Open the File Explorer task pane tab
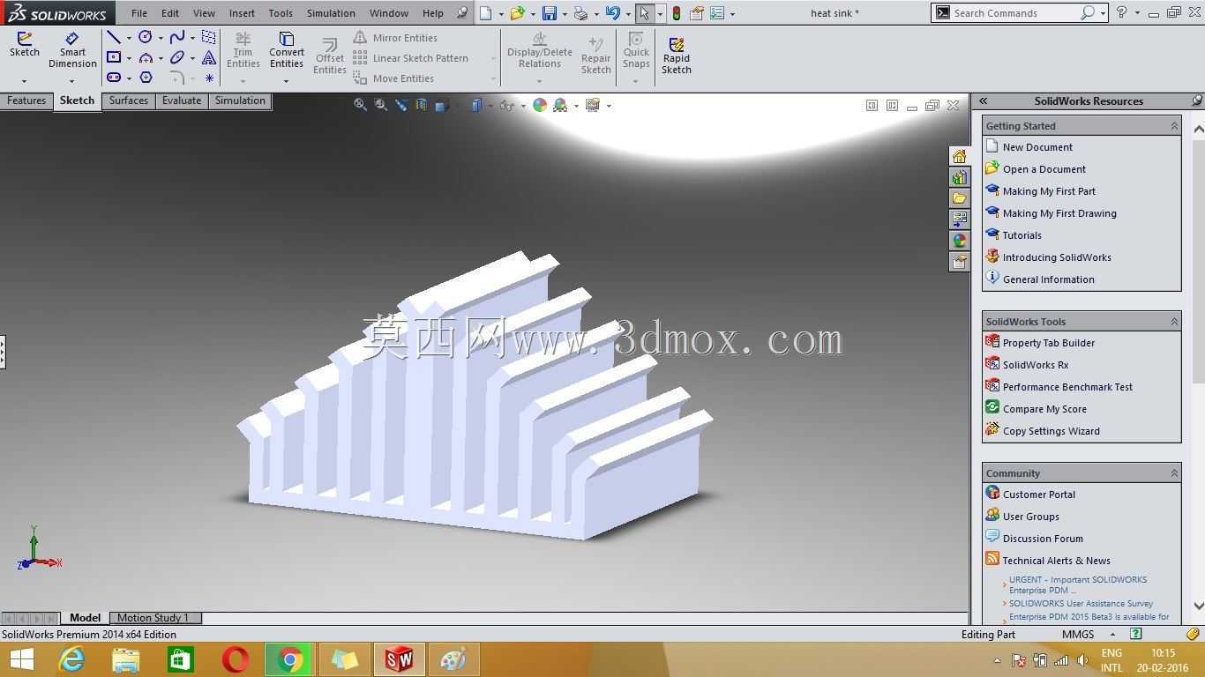 pos(959,198)
